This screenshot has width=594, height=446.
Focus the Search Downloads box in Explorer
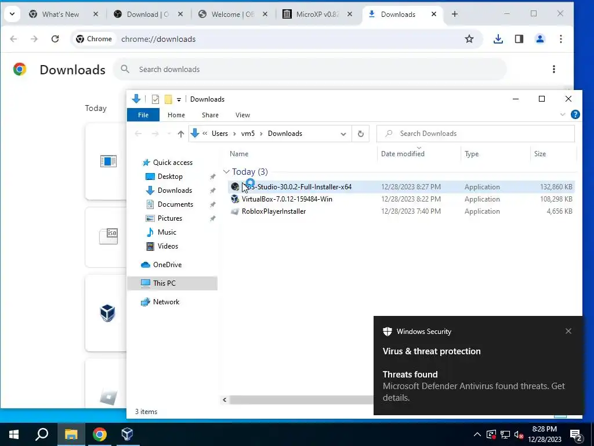(476, 134)
